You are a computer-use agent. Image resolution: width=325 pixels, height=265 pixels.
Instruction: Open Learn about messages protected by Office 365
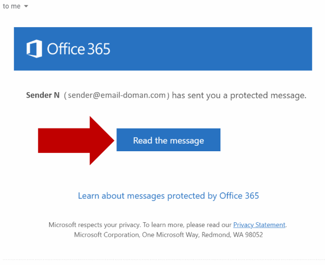[168, 196]
